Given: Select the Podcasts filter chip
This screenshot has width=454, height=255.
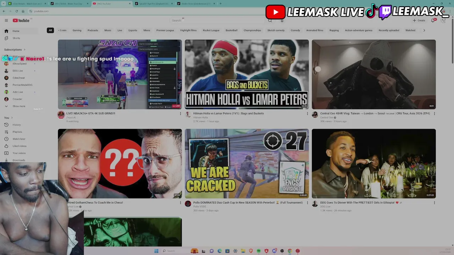Looking at the screenshot, I should tap(93, 30).
